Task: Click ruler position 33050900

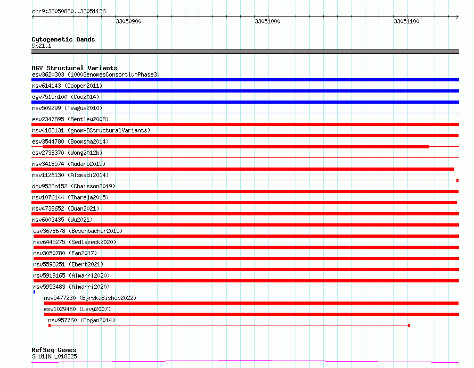Action: [x=128, y=21]
